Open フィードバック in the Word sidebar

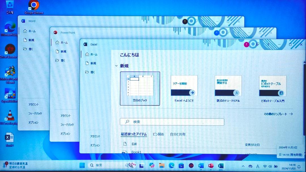35,113
